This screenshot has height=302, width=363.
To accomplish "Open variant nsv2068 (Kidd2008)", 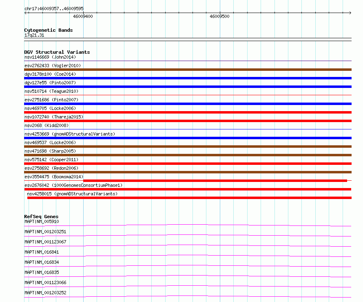I will [46, 125].
